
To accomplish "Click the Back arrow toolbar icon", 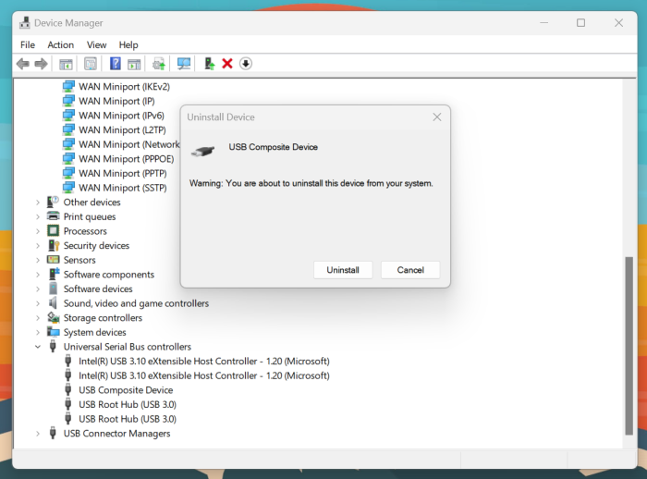I will (x=23, y=64).
